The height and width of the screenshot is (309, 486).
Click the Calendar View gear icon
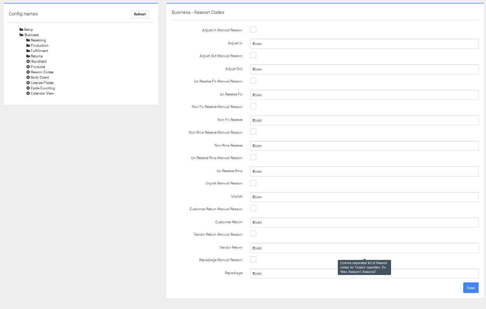point(28,93)
